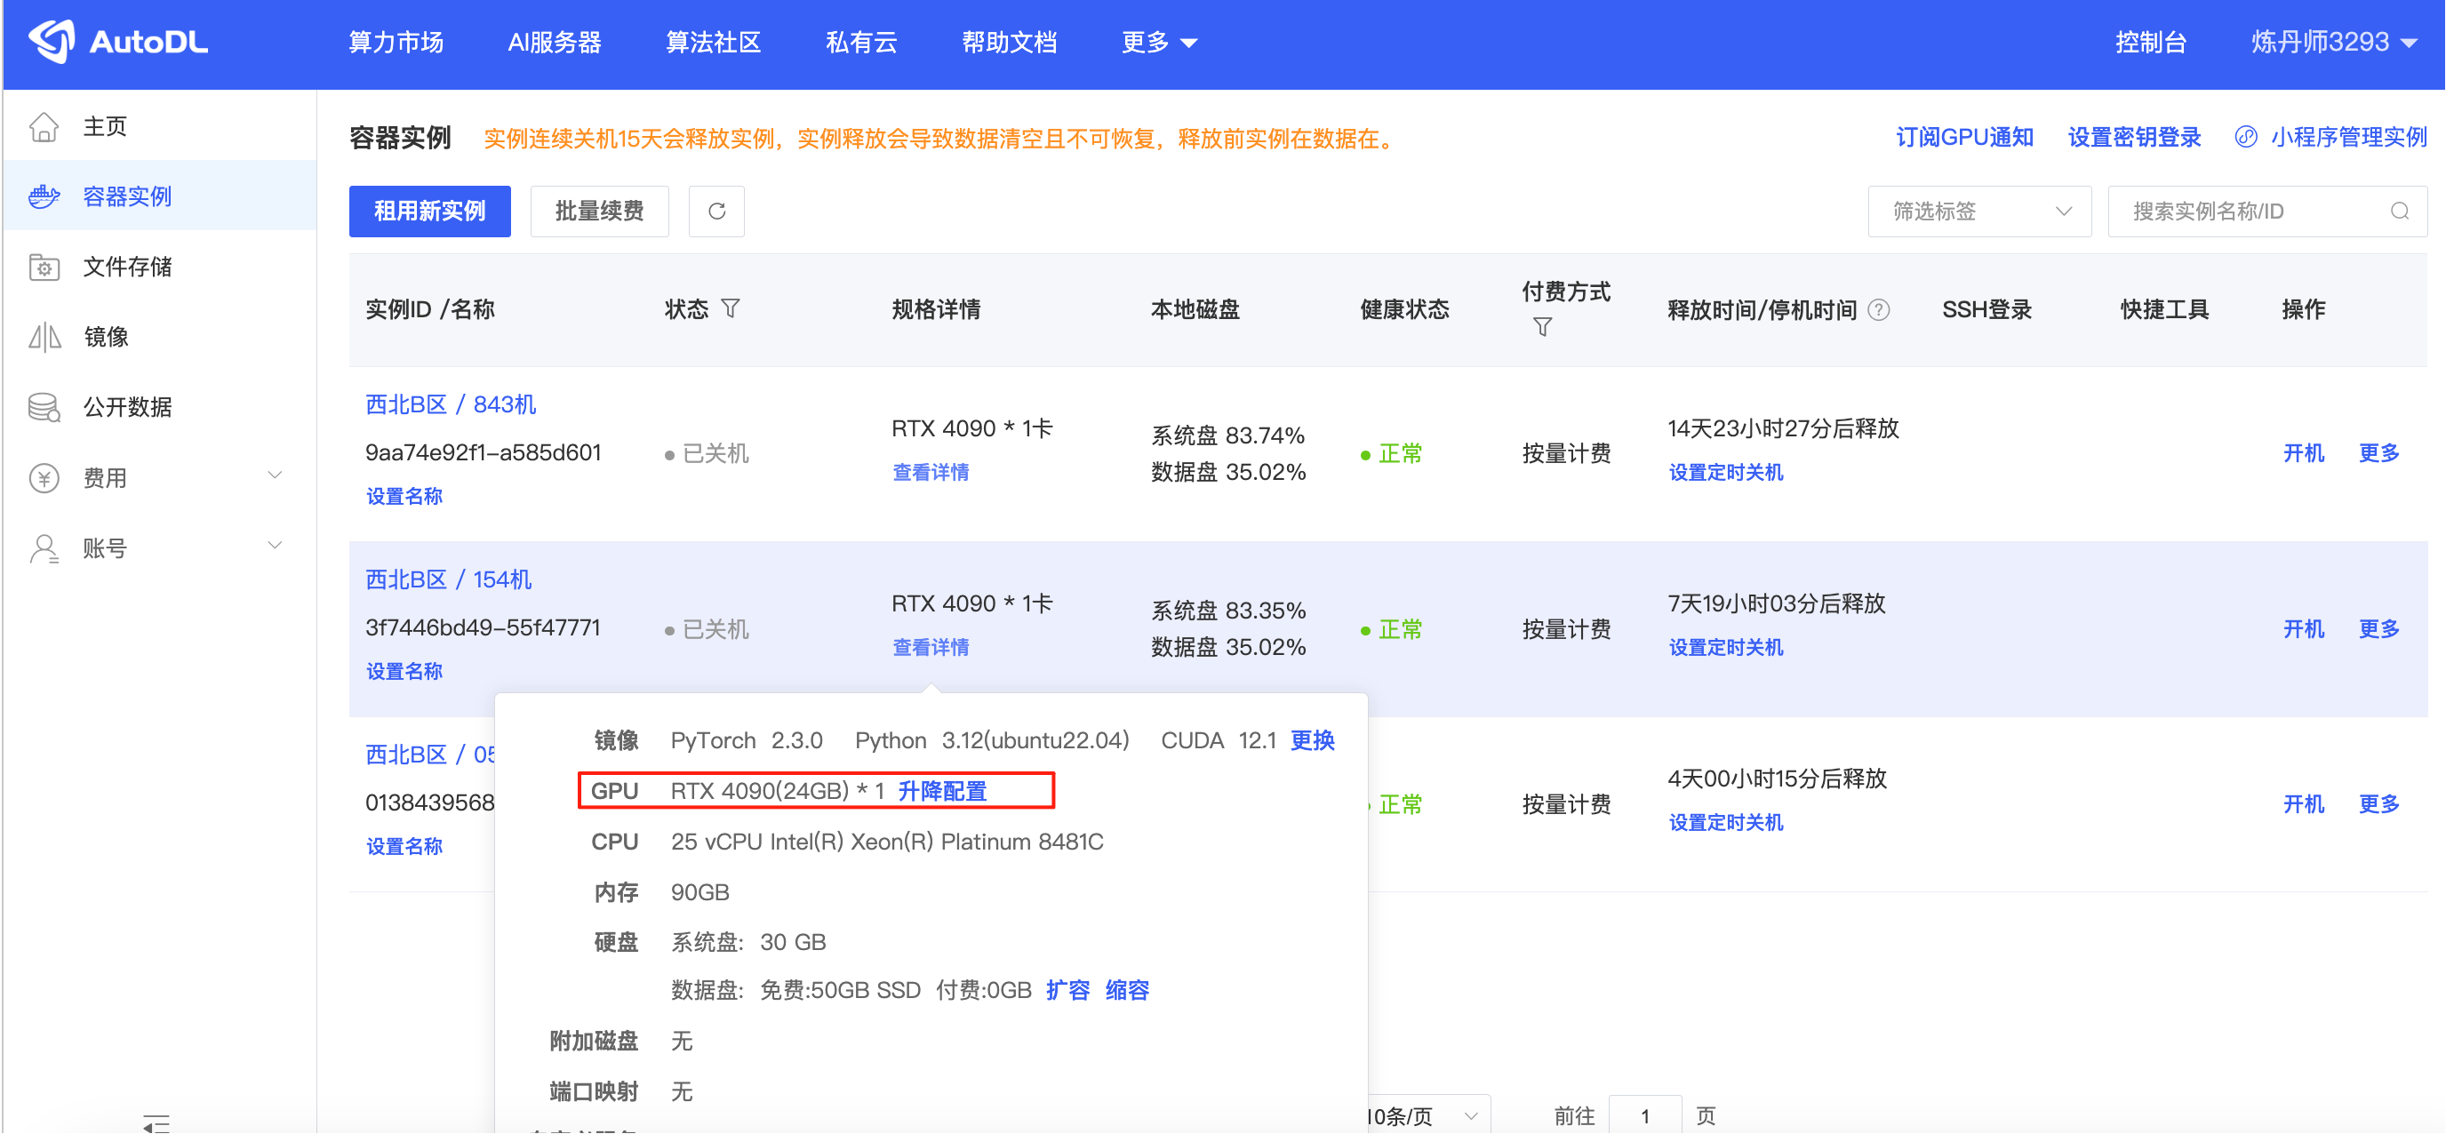Image resolution: width=2446 pixels, height=1134 pixels.
Task: Click 设置定时关机 for 154机 instance
Action: click(1726, 647)
